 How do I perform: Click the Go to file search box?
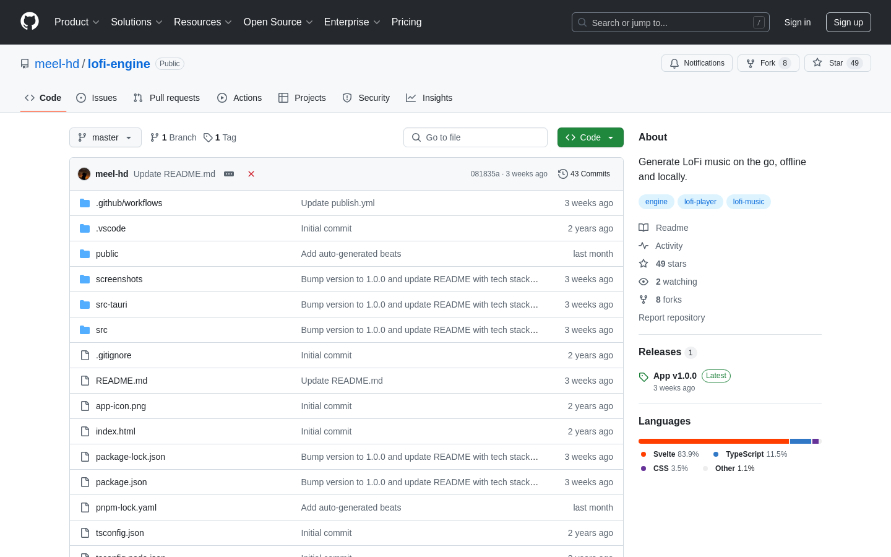click(x=475, y=137)
